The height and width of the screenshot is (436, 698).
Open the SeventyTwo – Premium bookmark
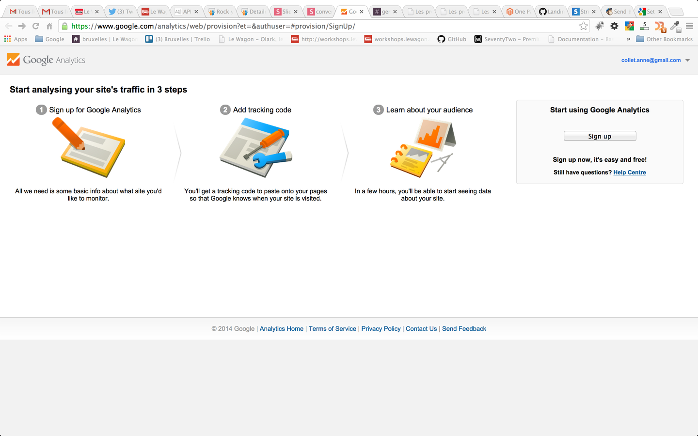[507, 39]
